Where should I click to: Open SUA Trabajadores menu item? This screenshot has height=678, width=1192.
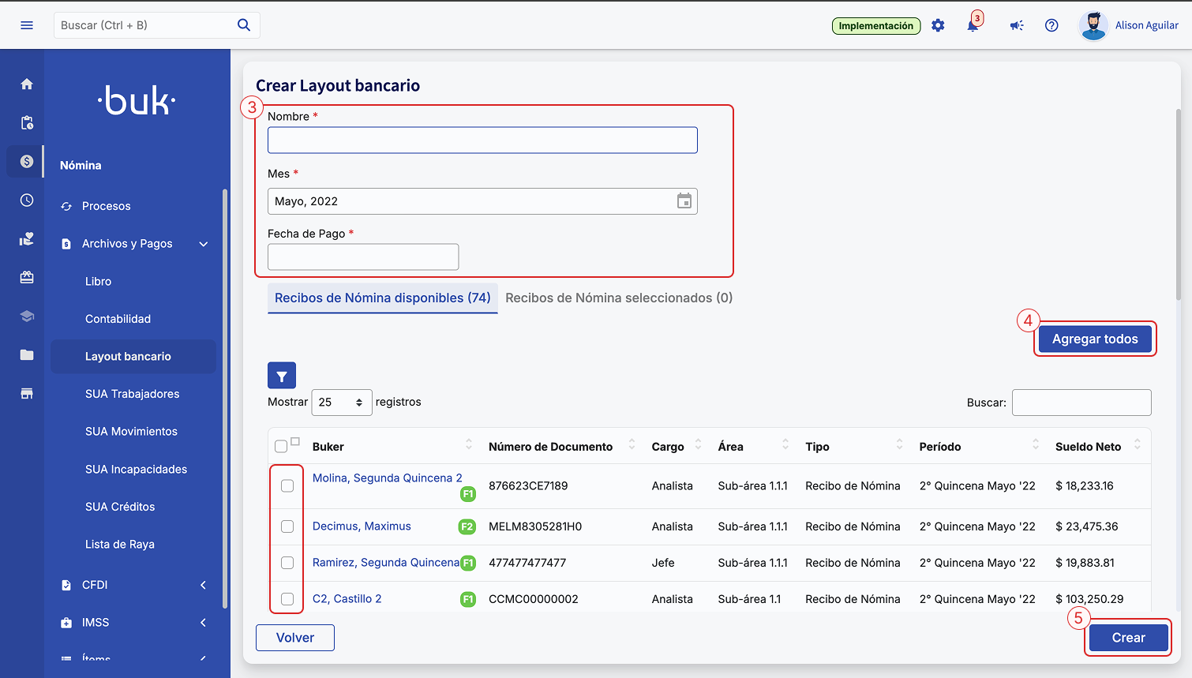pos(132,394)
